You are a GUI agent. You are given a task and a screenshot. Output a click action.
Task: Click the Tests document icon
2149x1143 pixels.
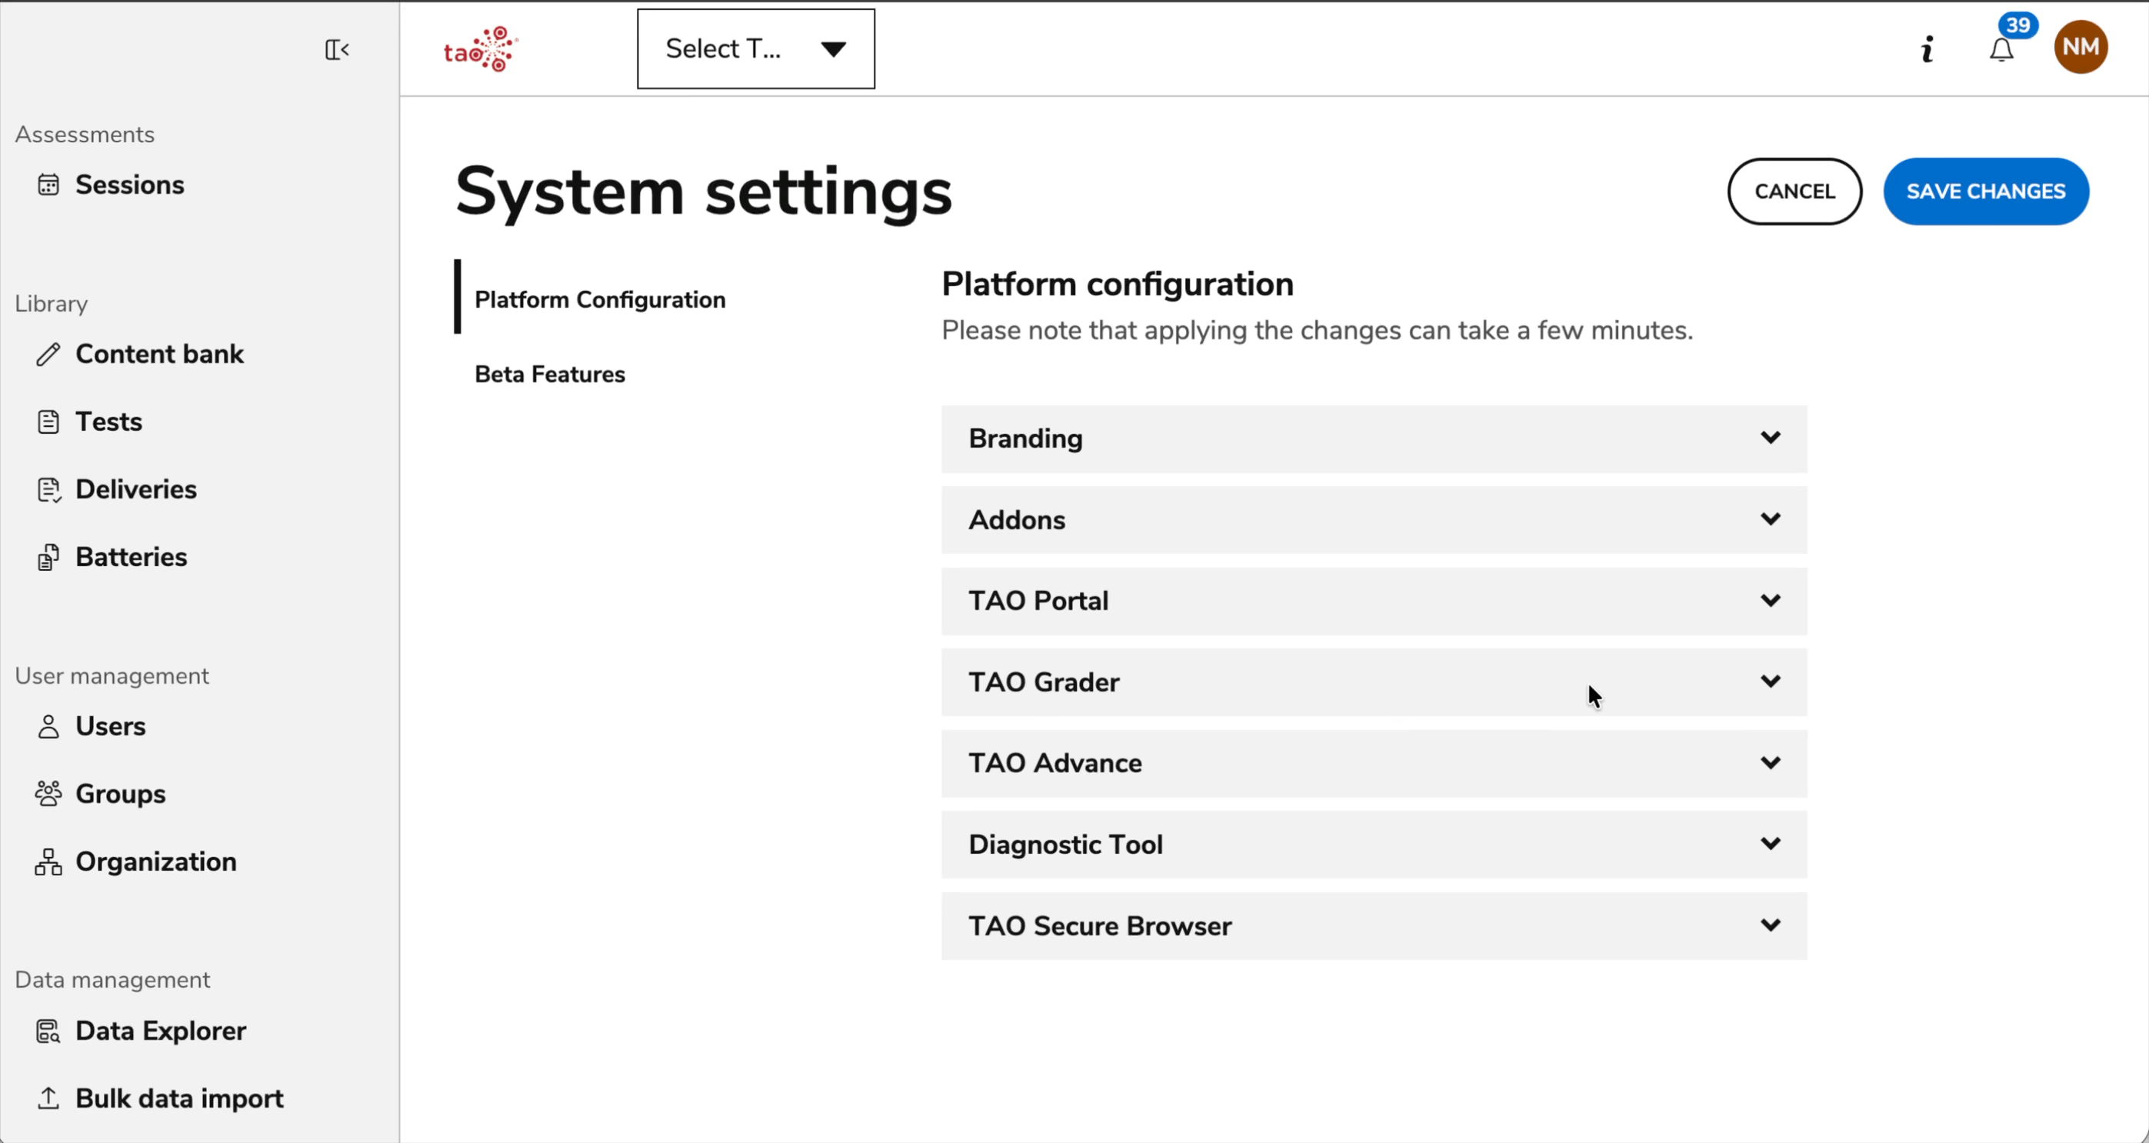48,422
